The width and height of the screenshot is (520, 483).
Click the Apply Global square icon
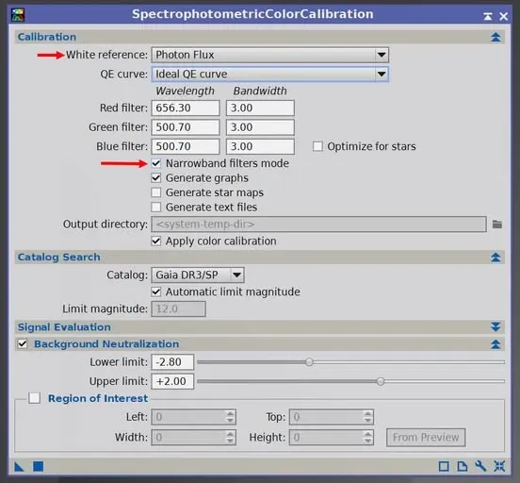click(x=38, y=466)
